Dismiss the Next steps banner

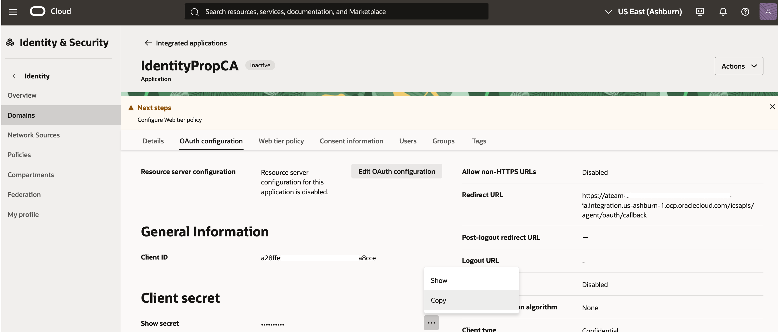[772, 107]
